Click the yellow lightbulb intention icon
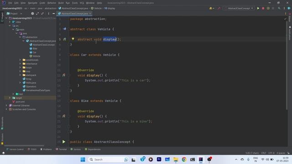The height and width of the screenshot is (164, 292). click(x=73, y=39)
